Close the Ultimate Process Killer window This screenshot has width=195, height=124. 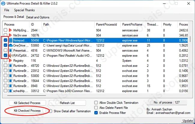pos(188,4)
